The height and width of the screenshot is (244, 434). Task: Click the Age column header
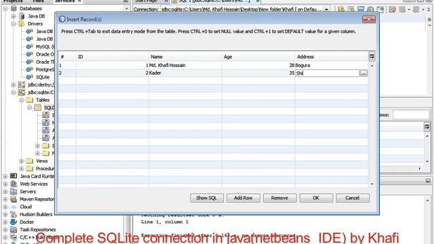[258, 57]
